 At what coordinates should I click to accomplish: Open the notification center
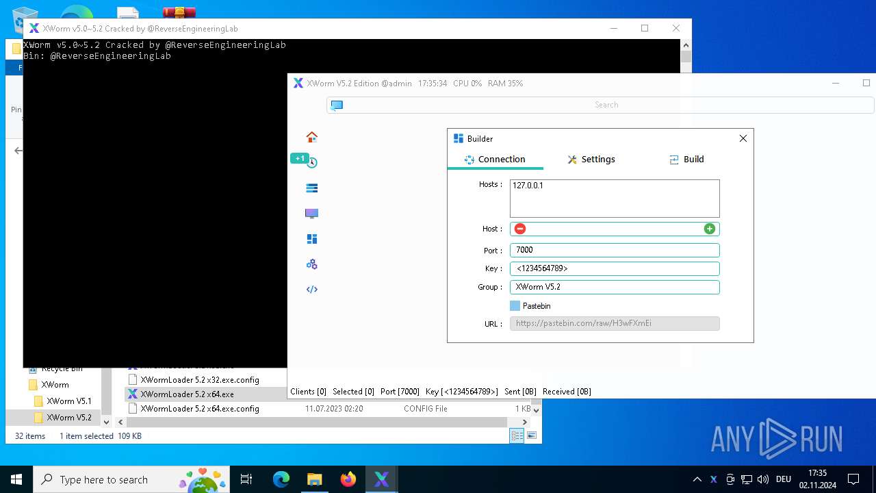(x=853, y=479)
